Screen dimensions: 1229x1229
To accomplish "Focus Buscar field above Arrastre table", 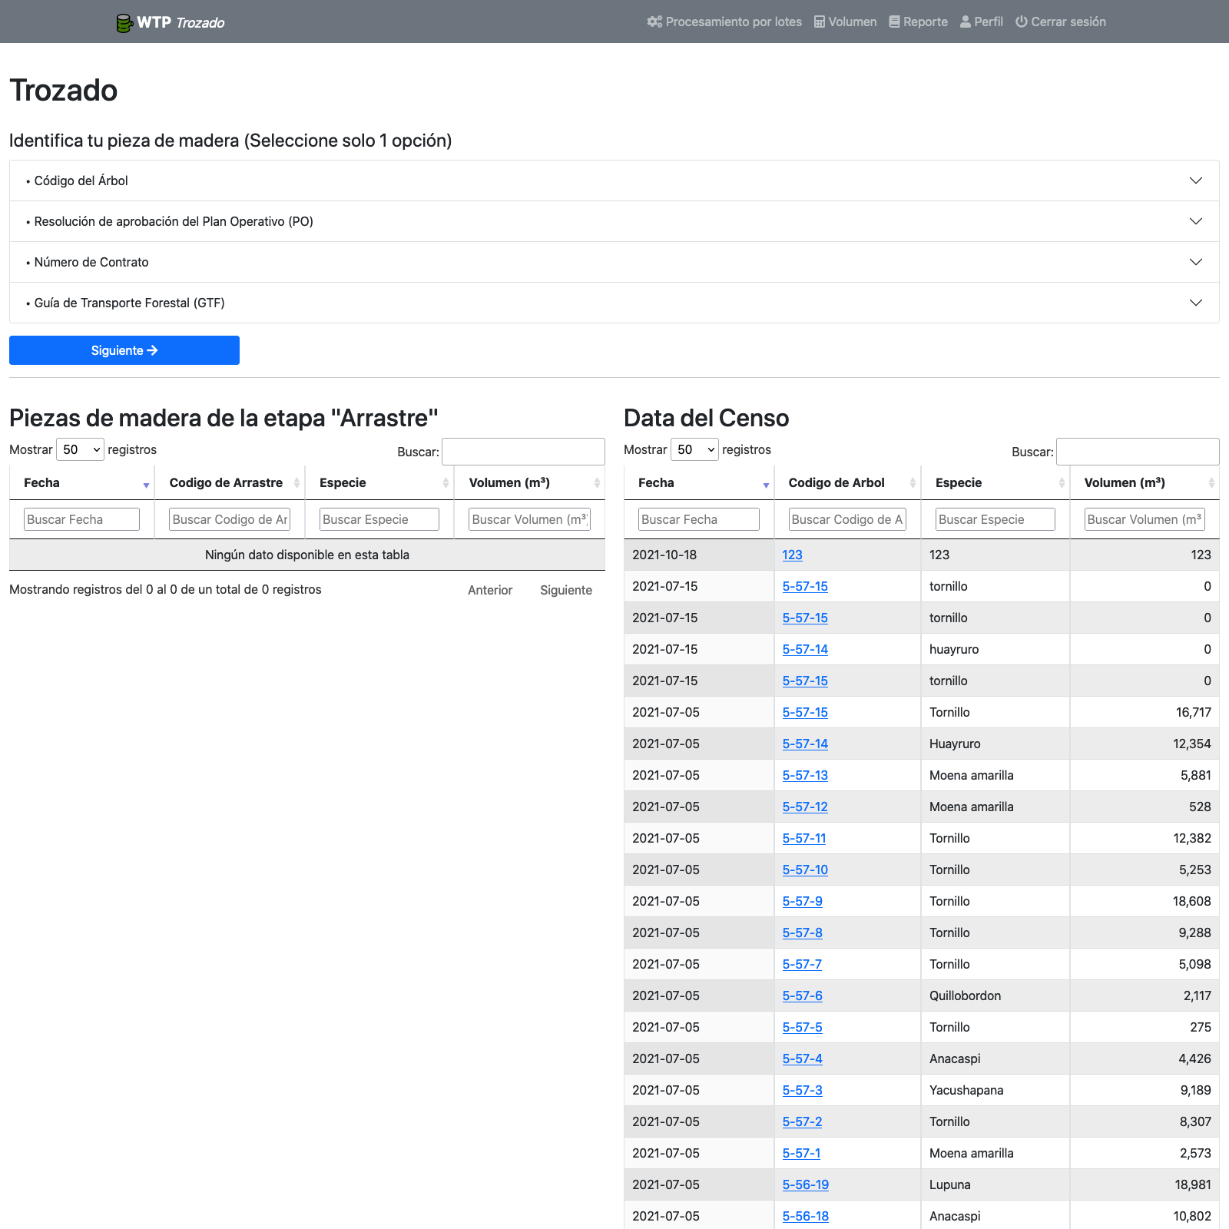I will tap(523, 452).
